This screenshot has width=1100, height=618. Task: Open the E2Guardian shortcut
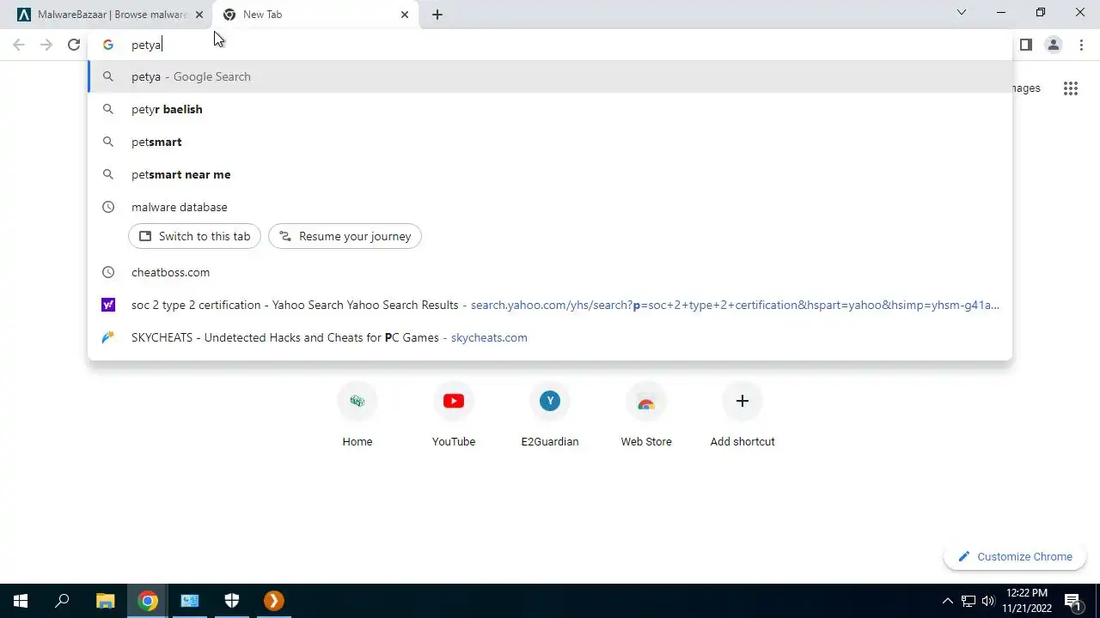[x=550, y=415]
